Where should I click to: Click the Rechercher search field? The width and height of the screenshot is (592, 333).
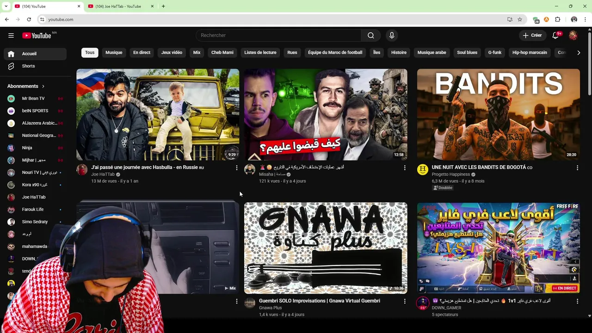[278, 36]
